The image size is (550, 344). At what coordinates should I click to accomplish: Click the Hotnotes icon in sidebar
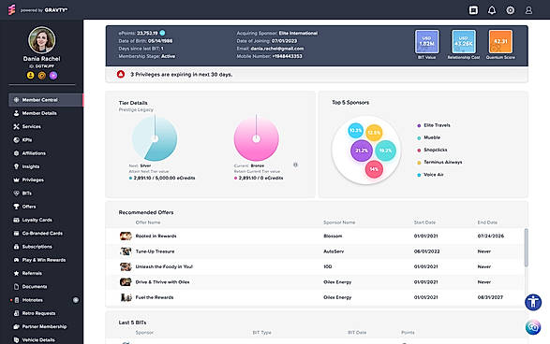coord(17,300)
